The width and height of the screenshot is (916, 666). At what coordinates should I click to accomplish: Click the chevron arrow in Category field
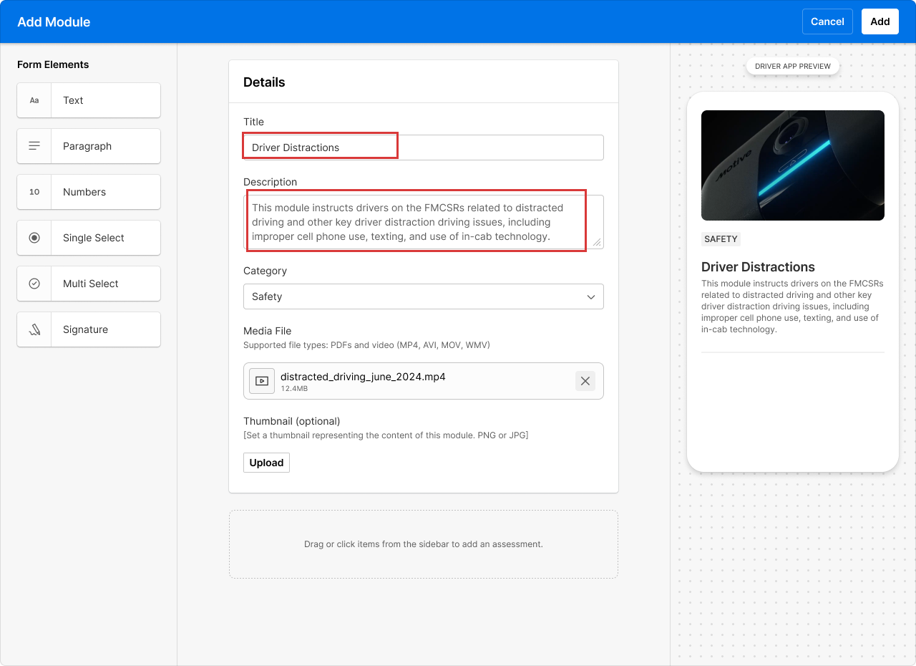click(x=591, y=296)
